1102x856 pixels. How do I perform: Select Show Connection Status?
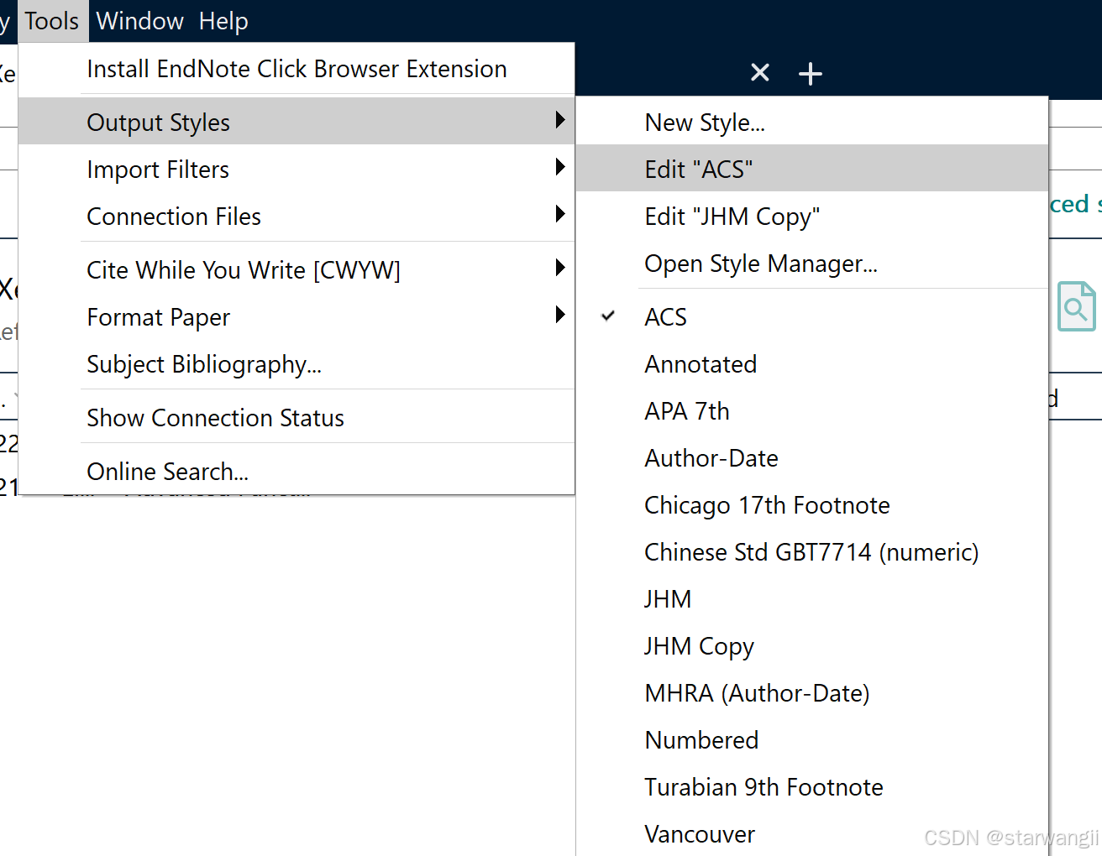(x=296, y=418)
